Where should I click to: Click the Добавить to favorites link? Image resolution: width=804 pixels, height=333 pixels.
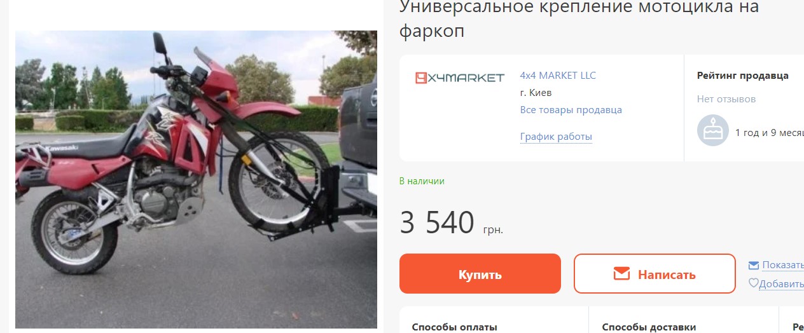click(x=781, y=283)
